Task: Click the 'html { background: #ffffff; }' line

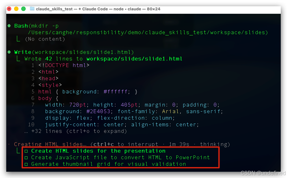Action: point(88,92)
